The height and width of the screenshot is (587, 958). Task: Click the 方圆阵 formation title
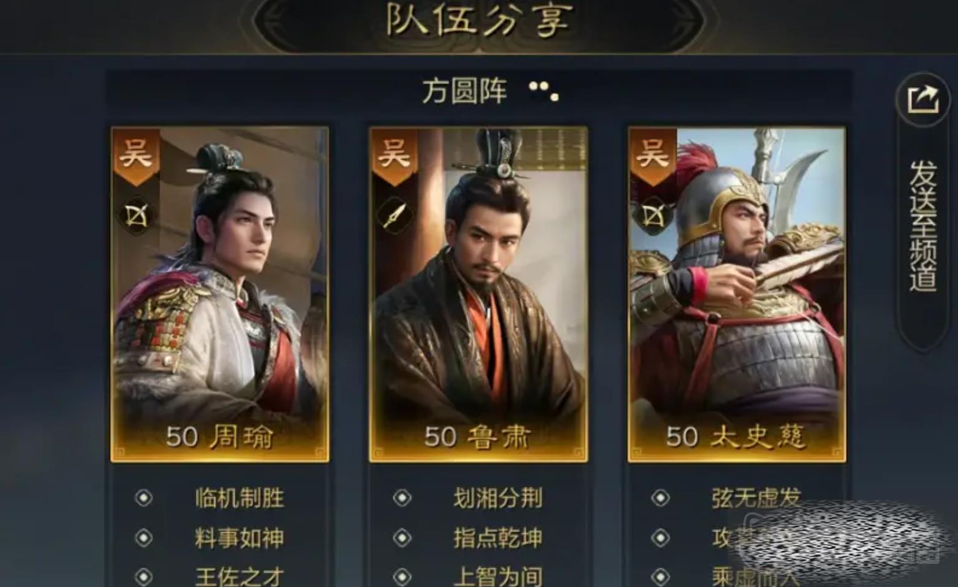click(465, 91)
